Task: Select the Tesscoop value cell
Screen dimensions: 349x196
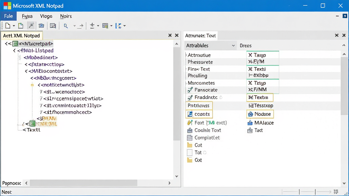Action: (261, 105)
